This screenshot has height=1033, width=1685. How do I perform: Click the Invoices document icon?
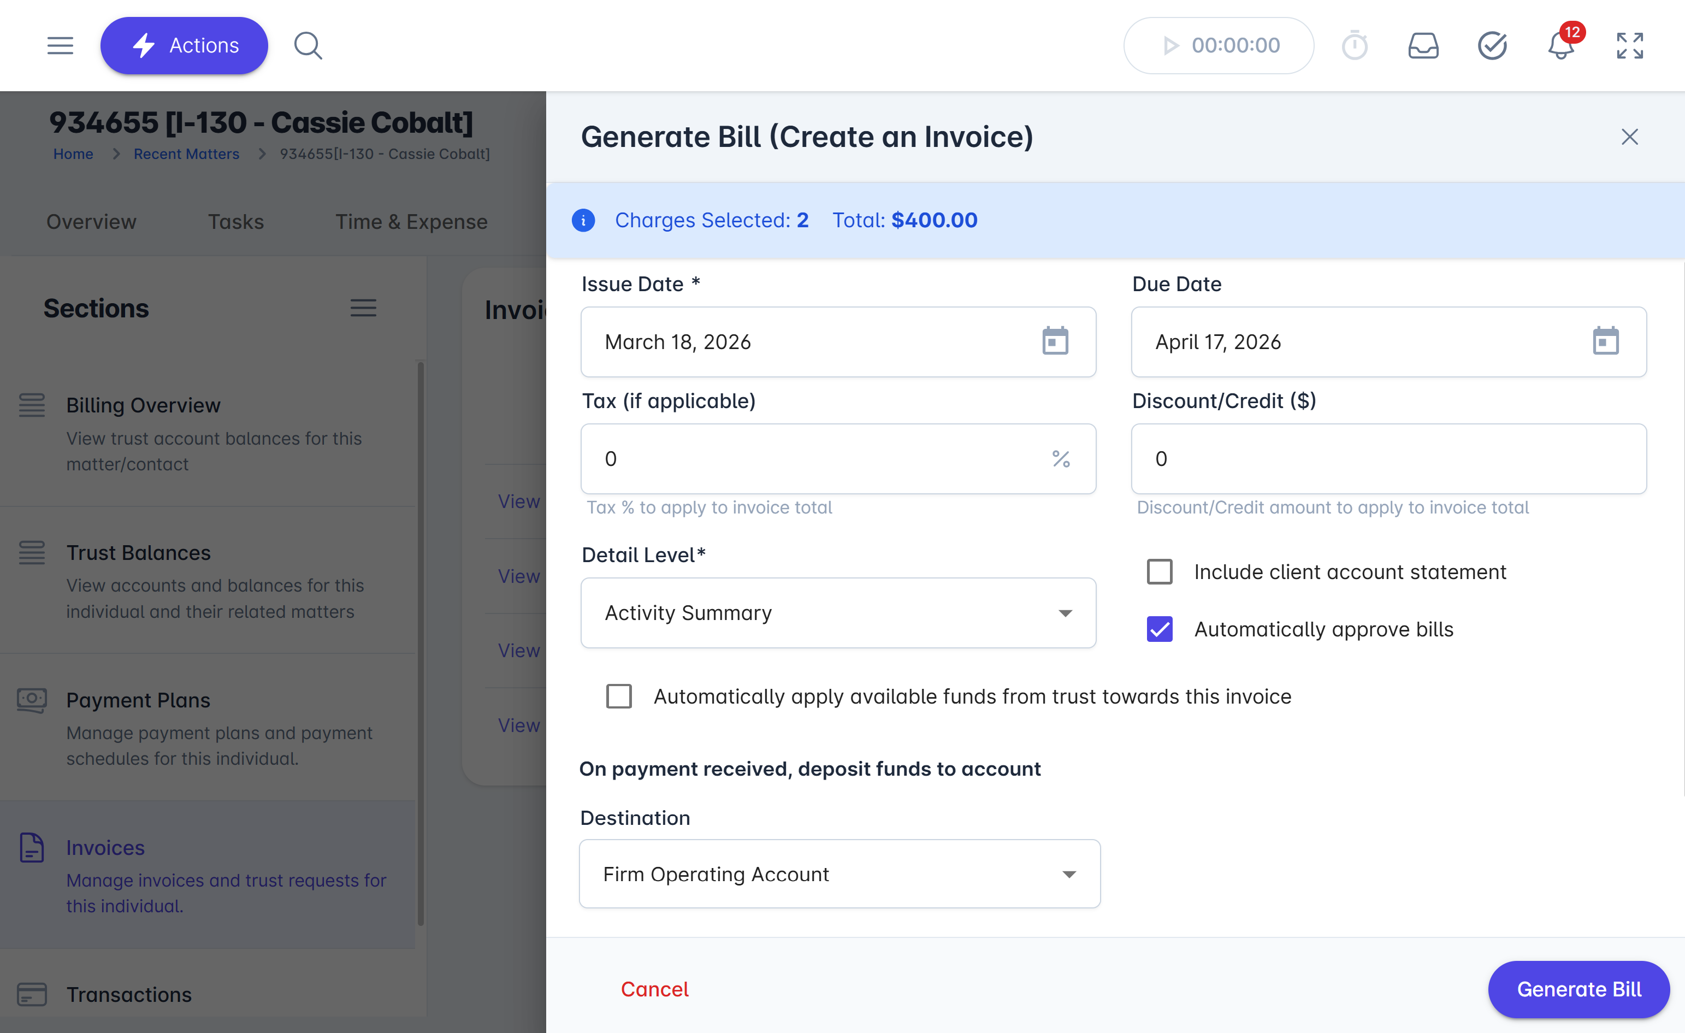(x=32, y=848)
